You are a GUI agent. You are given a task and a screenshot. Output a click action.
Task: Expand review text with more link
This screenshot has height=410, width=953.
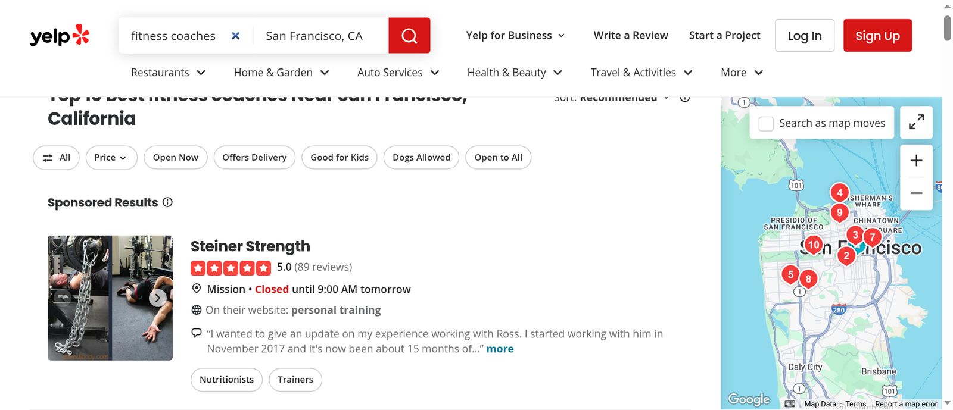500,349
